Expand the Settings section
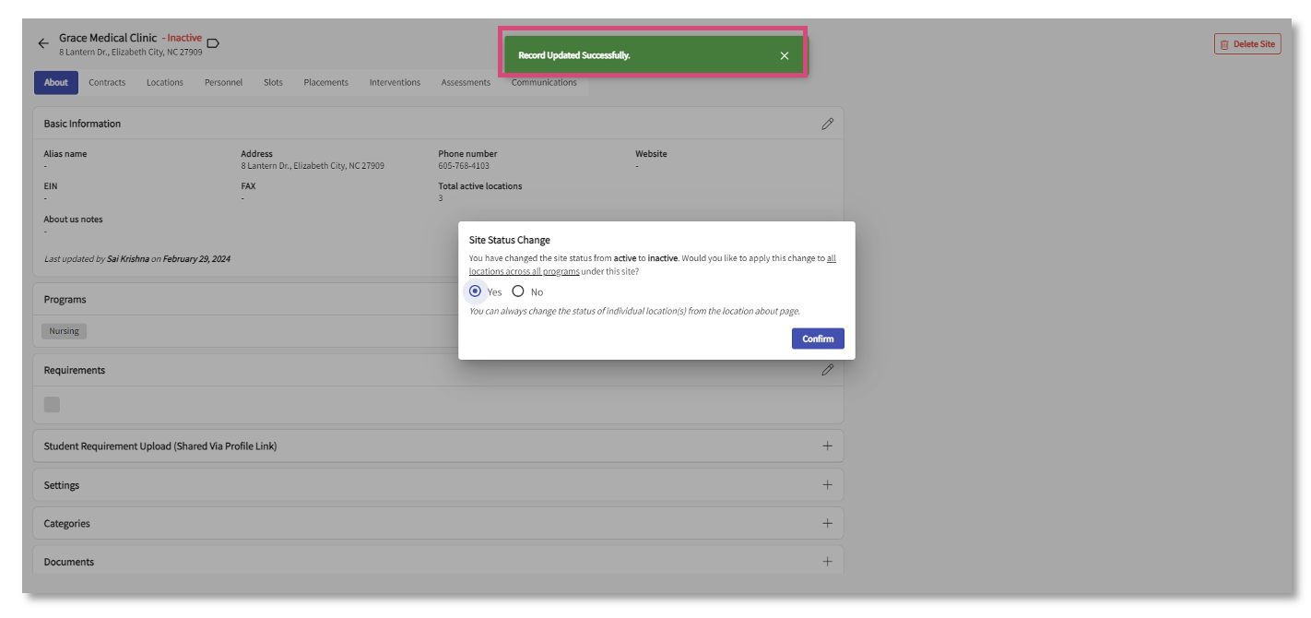The width and height of the screenshot is (1311, 618). point(827,485)
